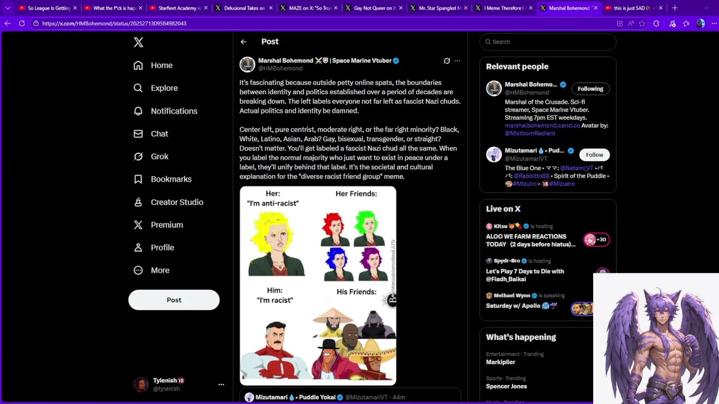Click the @HMBohemond handle on the post
The image size is (719, 404).
click(280, 68)
